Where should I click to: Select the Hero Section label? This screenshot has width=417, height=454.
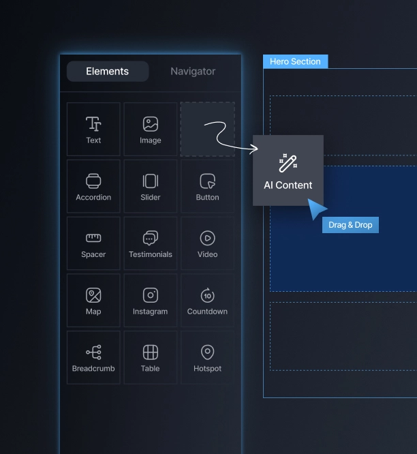coord(295,62)
